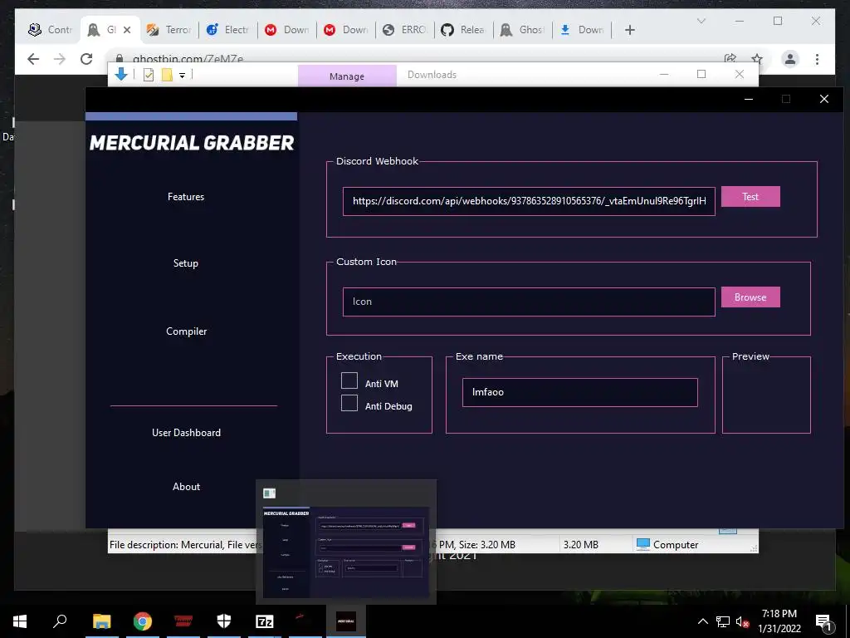Open the Setup section in Mercurial sidebar
Image resolution: width=850 pixels, height=638 pixels.
186,263
